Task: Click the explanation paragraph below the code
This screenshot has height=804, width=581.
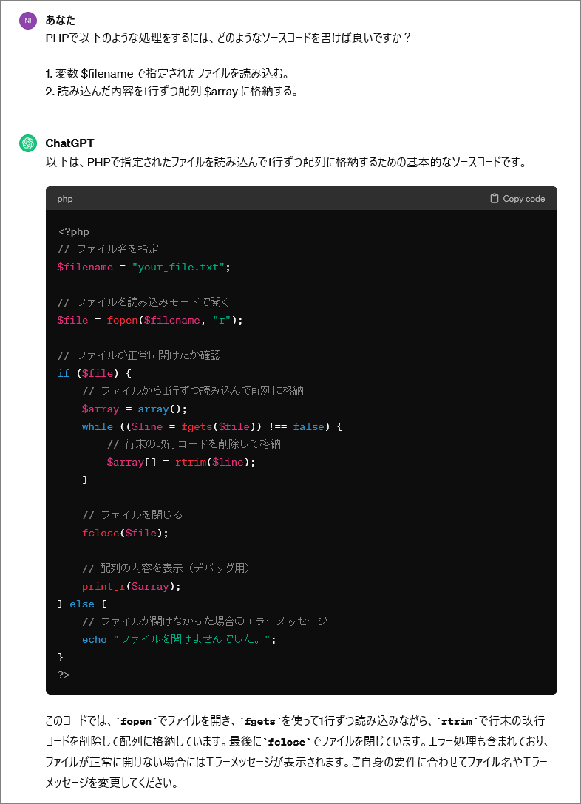Action: point(297,752)
